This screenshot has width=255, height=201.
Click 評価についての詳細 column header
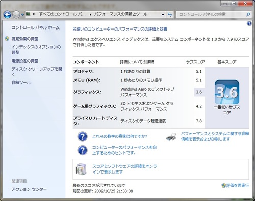137,62
